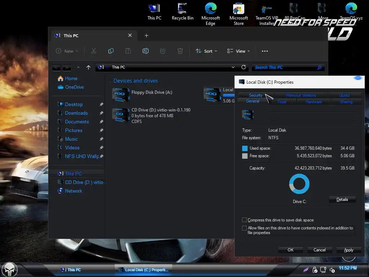Switch to the Hardware tab
The height and width of the screenshot is (277, 369).
[314, 102]
